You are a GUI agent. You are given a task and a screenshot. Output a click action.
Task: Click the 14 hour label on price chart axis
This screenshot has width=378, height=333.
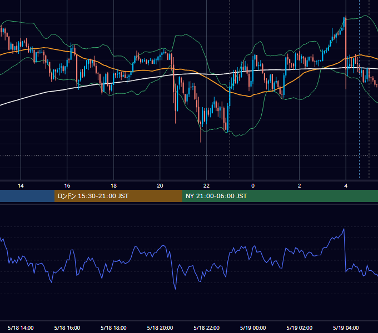21,186
